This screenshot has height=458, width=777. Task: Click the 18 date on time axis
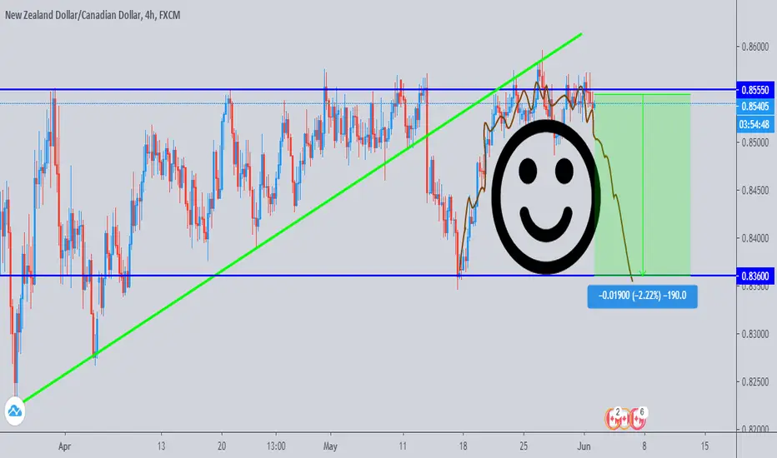tap(463, 446)
